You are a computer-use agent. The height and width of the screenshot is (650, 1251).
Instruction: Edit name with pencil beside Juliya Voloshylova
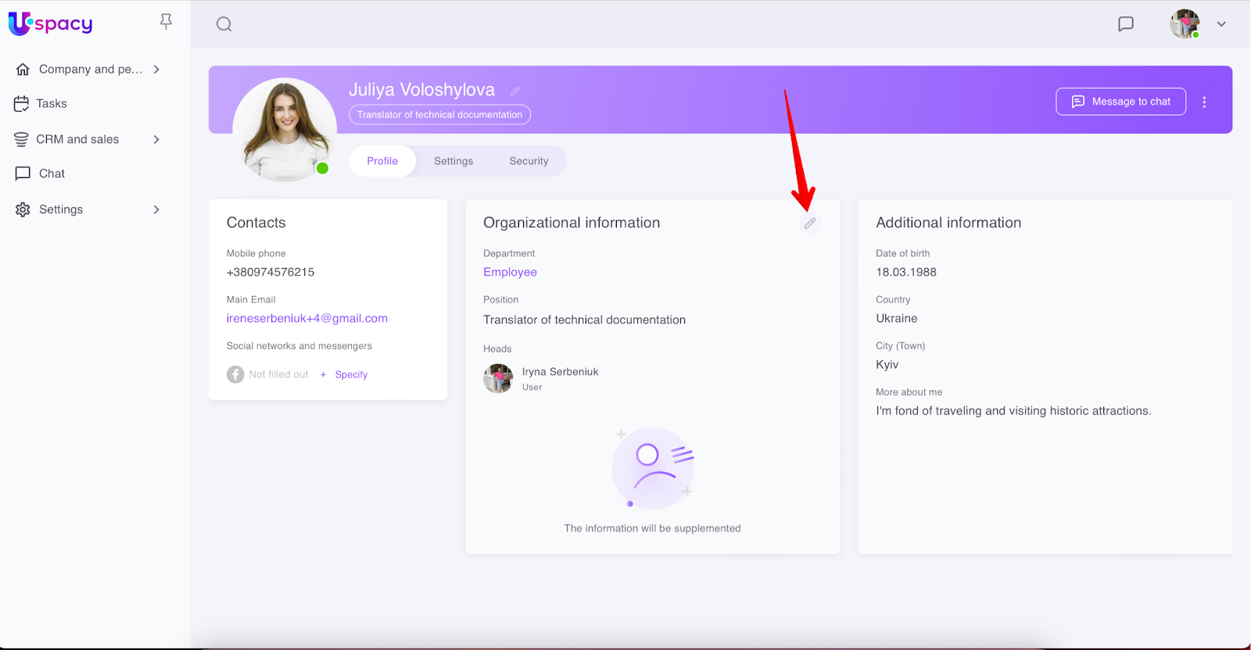(514, 91)
